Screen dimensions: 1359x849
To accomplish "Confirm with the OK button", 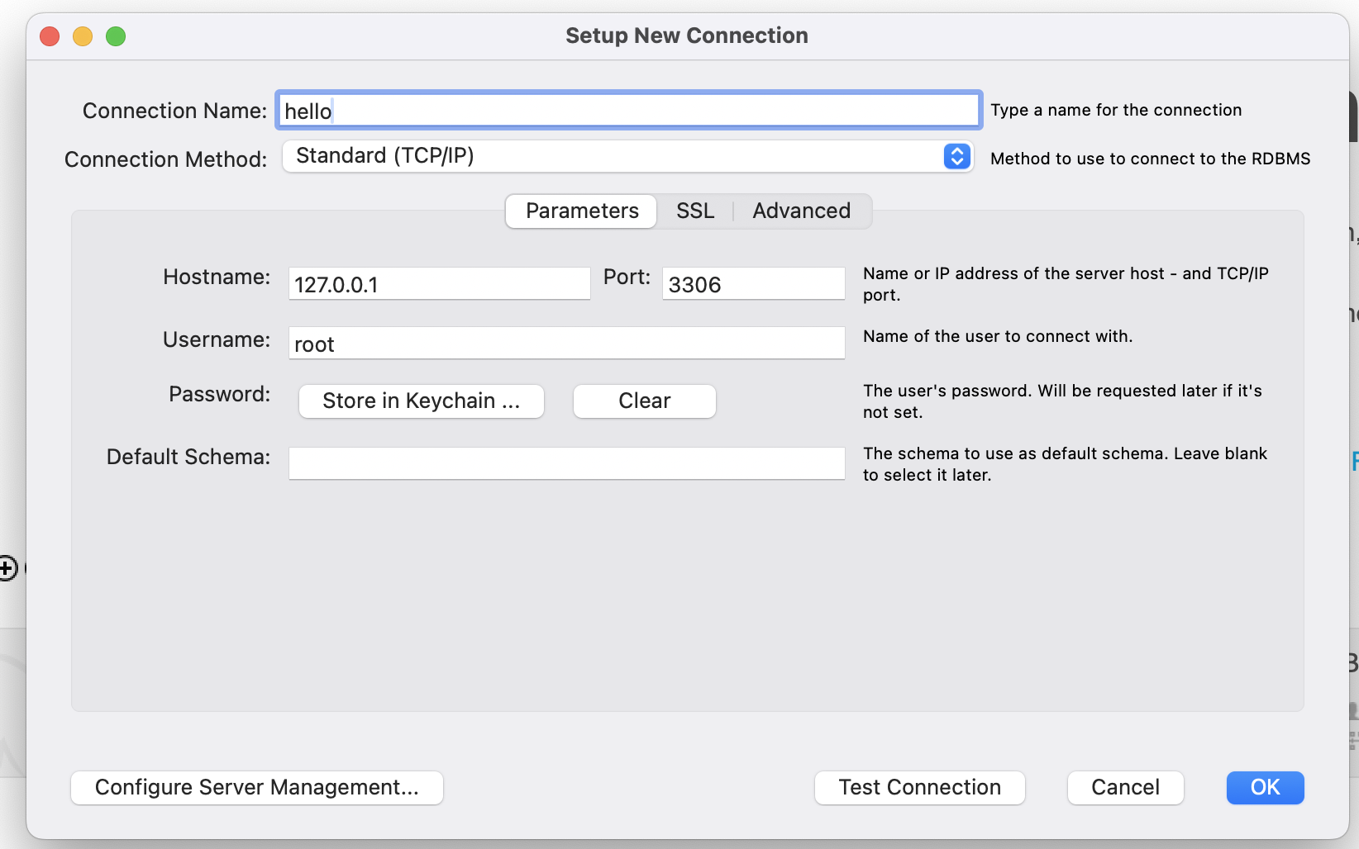I will coord(1265,788).
